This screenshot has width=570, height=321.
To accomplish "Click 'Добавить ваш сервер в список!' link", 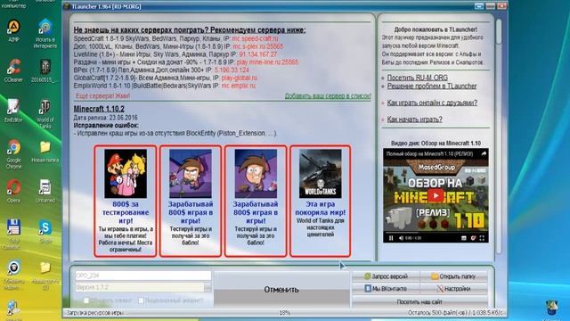I will click(x=328, y=96).
